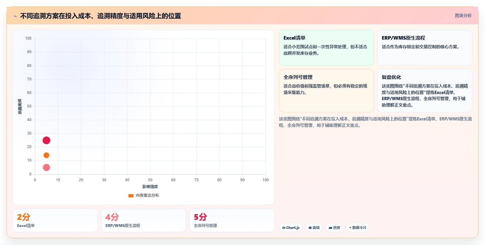Click the crimson bubble near value 25
The height and width of the screenshot is (245, 485).
tap(46, 140)
